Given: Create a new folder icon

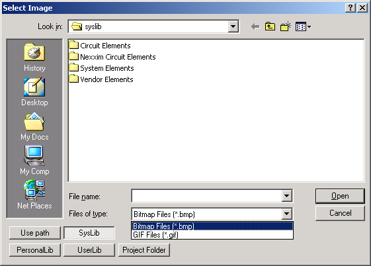Looking at the screenshot, I should click(286, 26).
